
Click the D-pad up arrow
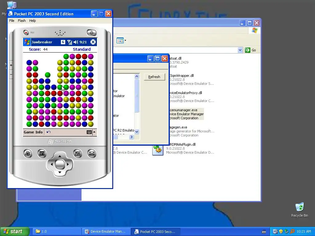60,156
